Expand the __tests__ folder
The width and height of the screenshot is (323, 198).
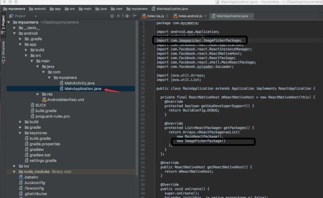(x=15, y=28)
